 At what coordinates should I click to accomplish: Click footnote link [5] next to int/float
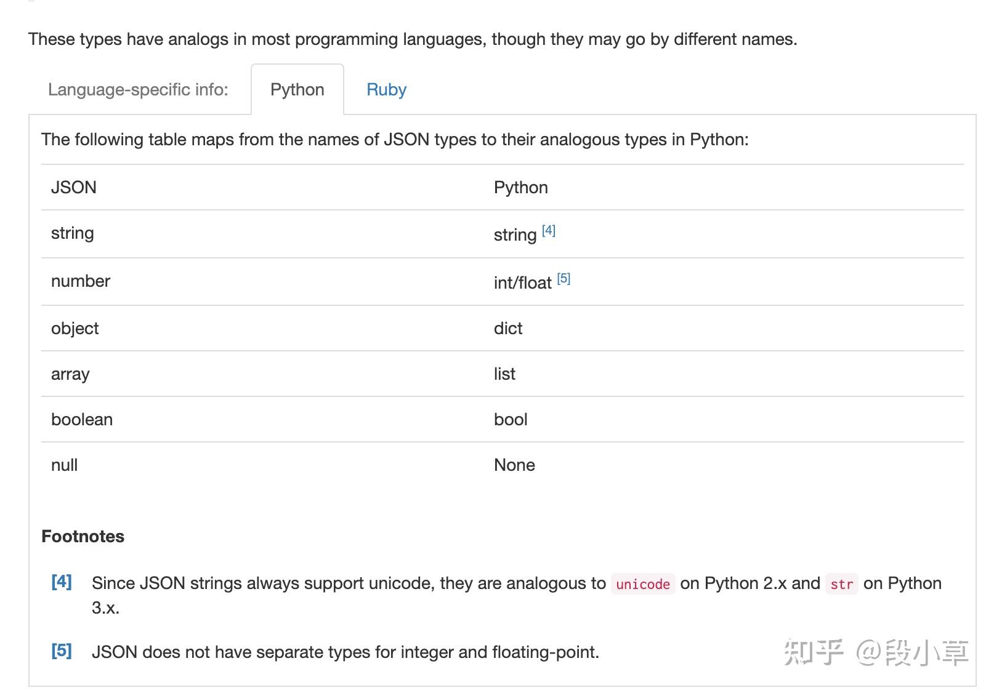coord(563,278)
